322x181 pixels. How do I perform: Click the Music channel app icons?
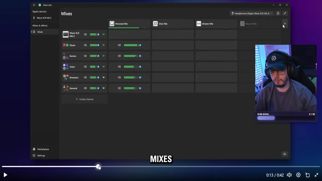66,45
